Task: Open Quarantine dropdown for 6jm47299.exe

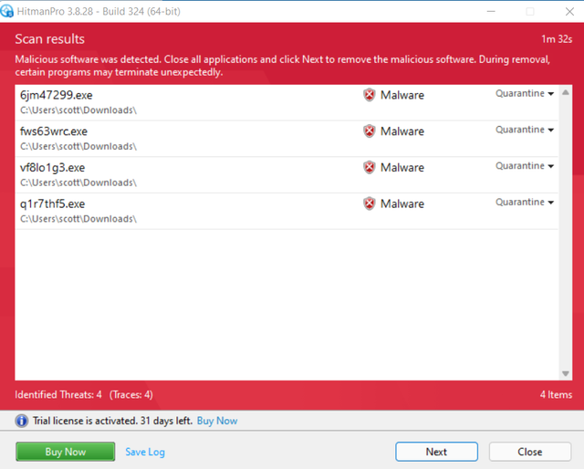Action: click(x=525, y=93)
